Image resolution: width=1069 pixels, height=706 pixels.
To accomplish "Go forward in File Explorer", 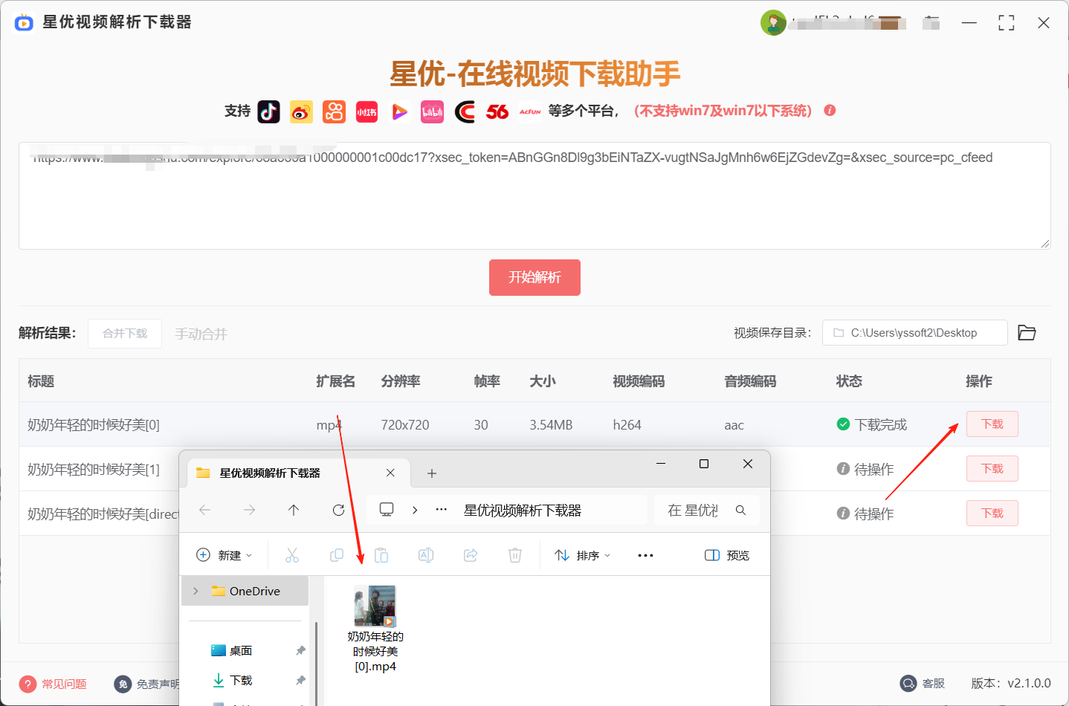I will (250, 510).
